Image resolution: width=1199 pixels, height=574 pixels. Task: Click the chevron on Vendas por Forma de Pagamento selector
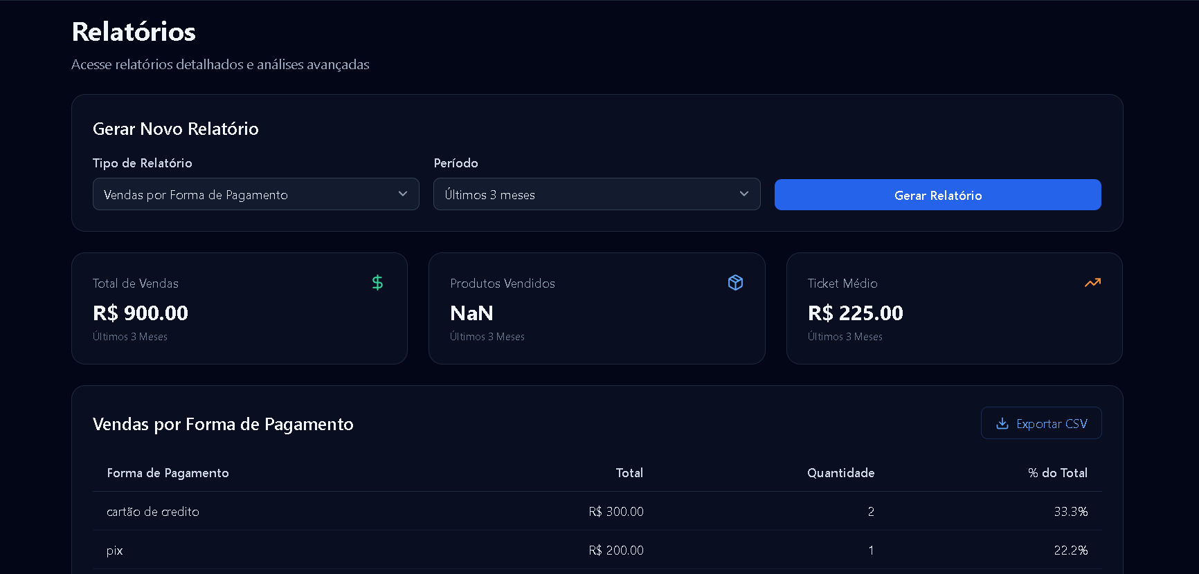[403, 194]
